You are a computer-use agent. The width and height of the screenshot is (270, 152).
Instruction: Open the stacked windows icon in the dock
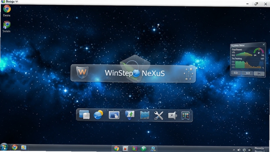click(84, 115)
